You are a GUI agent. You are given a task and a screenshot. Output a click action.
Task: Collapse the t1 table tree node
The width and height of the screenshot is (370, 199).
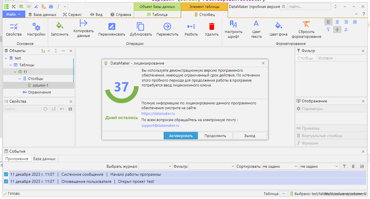15,72
